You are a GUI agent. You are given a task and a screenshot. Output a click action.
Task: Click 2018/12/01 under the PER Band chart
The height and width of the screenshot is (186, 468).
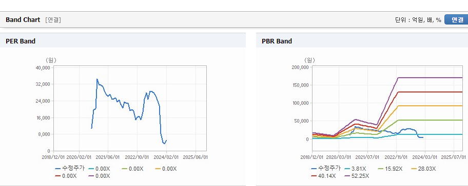point(54,157)
